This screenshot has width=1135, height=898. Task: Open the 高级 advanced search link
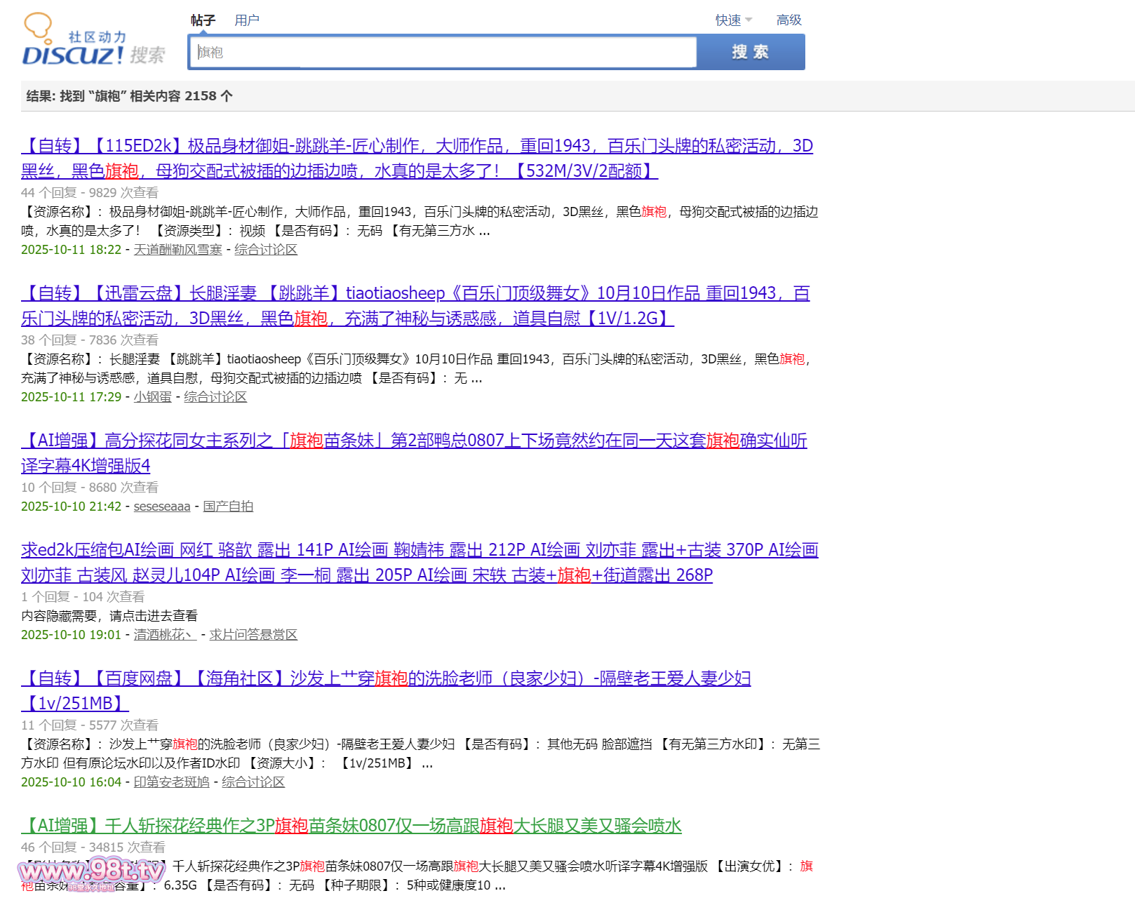tap(788, 20)
